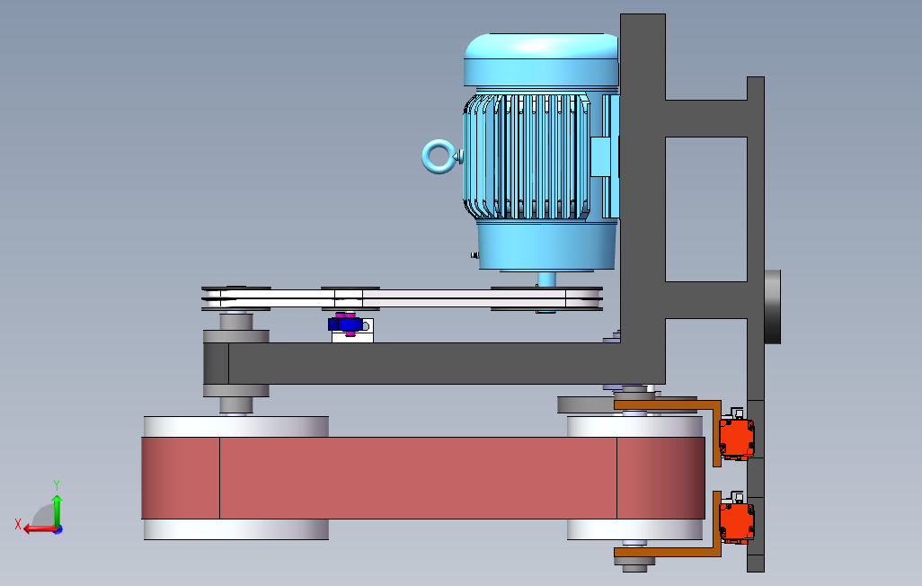This screenshot has width=922, height=586.
Task: Select the motor terminal box on its side
Action: click(600, 156)
